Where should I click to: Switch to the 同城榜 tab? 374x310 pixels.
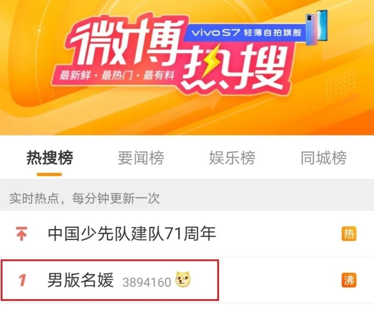323,158
